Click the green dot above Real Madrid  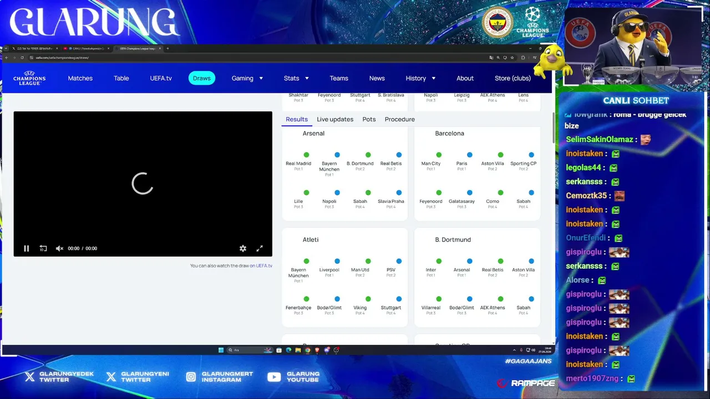[306, 155]
